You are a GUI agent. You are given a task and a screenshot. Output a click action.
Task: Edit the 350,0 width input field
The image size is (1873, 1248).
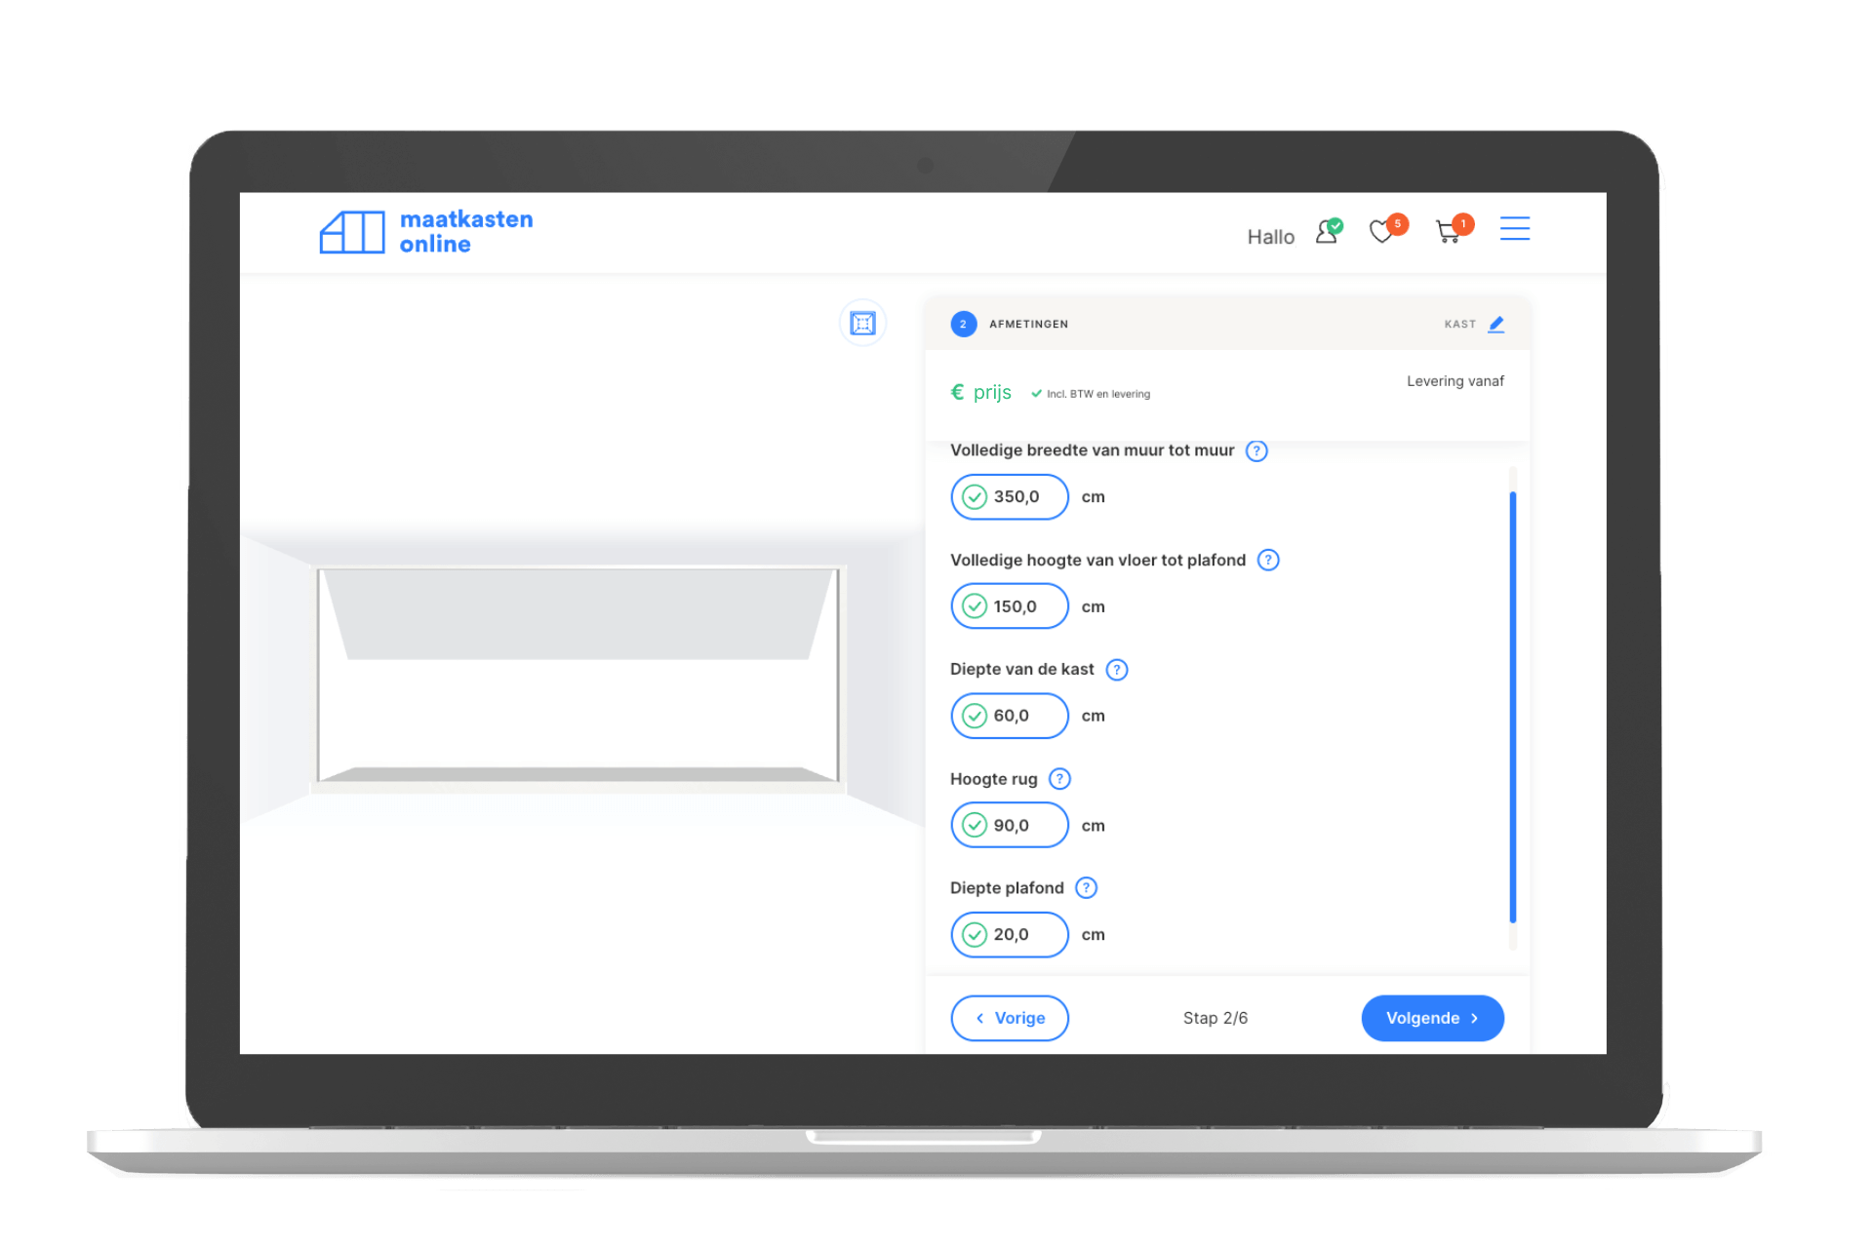pos(1010,497)
